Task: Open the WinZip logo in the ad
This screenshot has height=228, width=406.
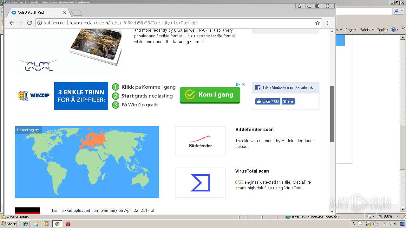Action: coord(34,96)
